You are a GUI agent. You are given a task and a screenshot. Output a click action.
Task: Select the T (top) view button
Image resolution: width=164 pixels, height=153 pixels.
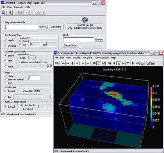point(128,64)
